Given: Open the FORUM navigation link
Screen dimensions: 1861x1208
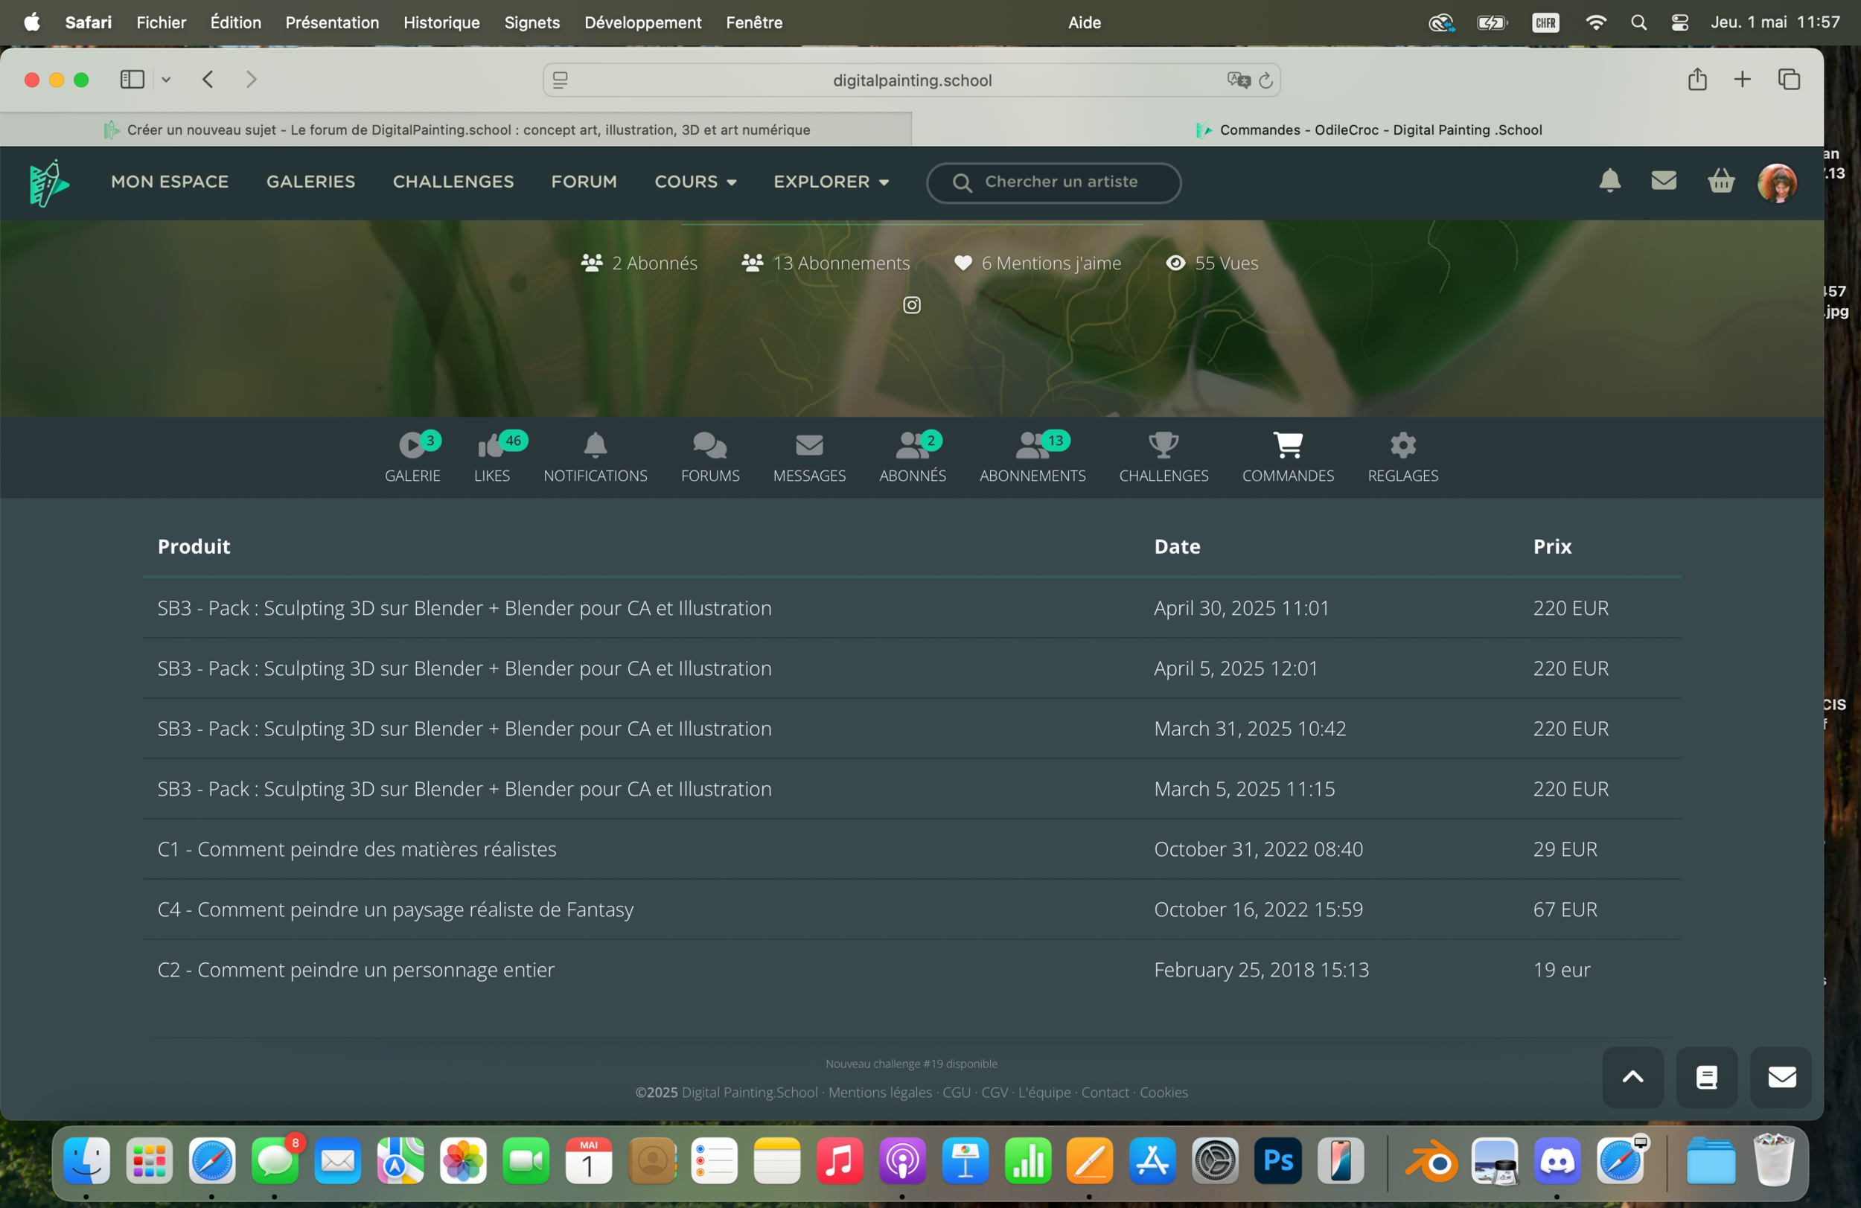Looking at the screenshot, I should [584, 182].
